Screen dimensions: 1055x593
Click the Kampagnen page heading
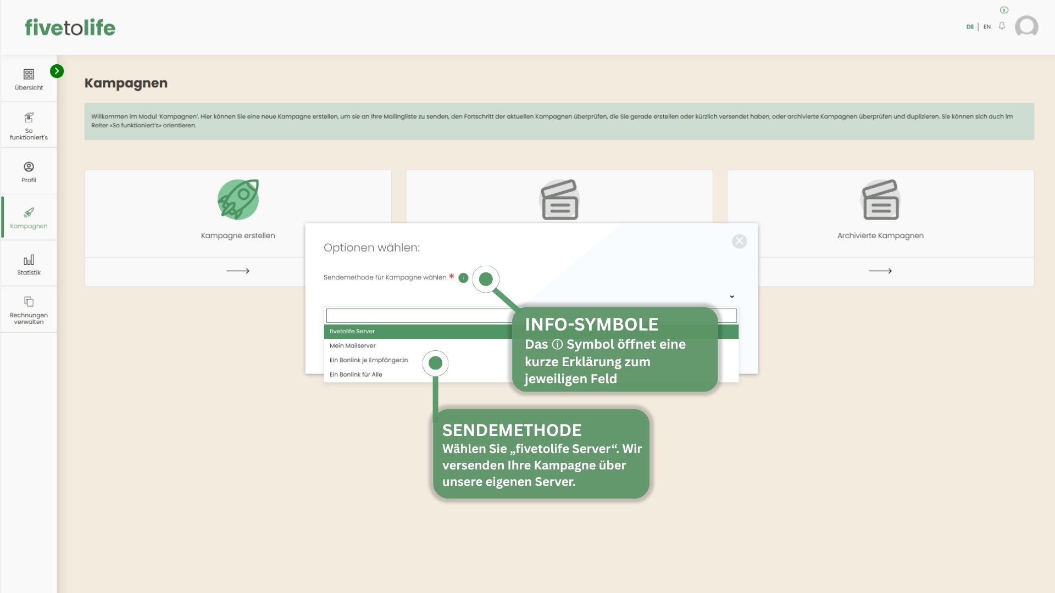click(x=126, y=83)
